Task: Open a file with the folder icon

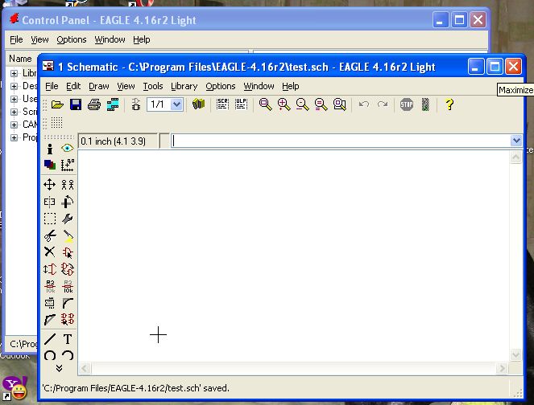Action: 57,104
